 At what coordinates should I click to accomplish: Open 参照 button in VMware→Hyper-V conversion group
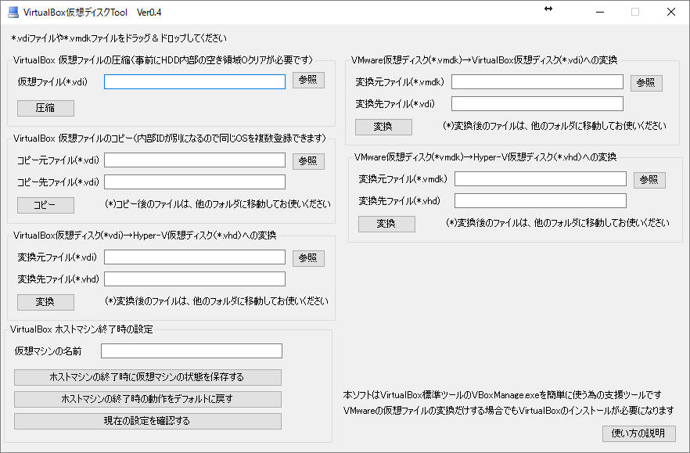pos(649,180)
